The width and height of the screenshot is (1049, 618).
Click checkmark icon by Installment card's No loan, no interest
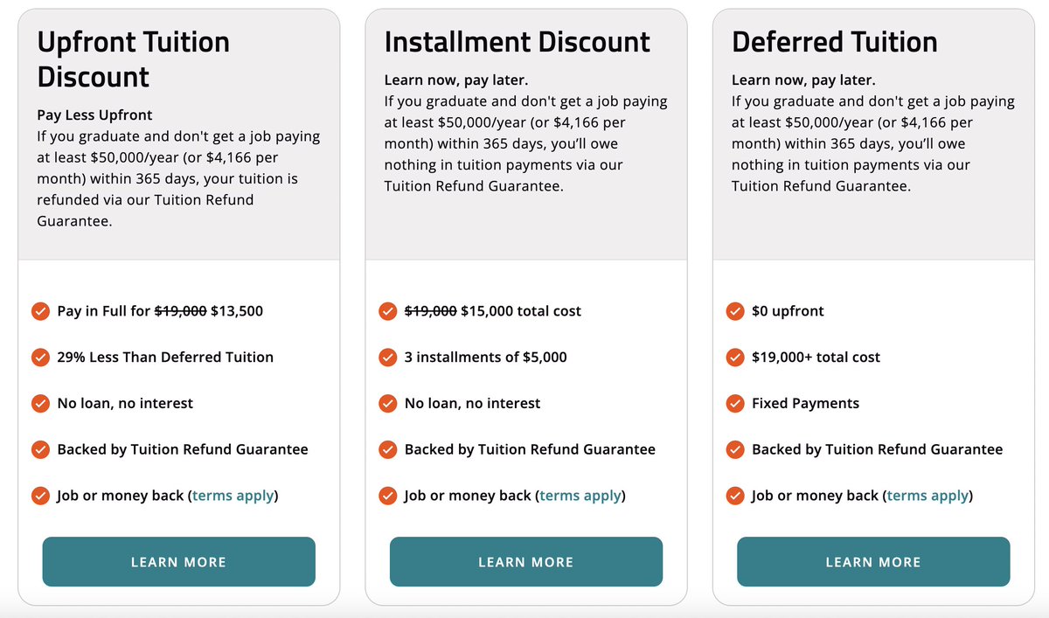[387, 404]
